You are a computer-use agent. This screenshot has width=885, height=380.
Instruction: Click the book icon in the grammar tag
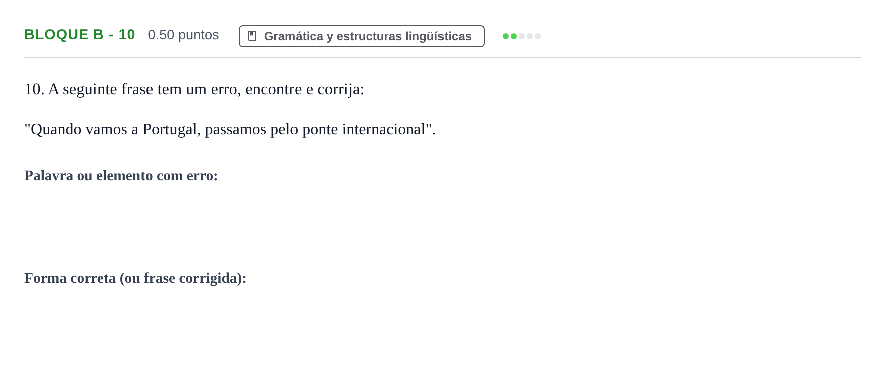252,36
